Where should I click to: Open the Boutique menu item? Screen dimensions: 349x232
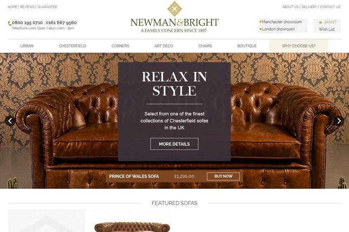(247, 46)
